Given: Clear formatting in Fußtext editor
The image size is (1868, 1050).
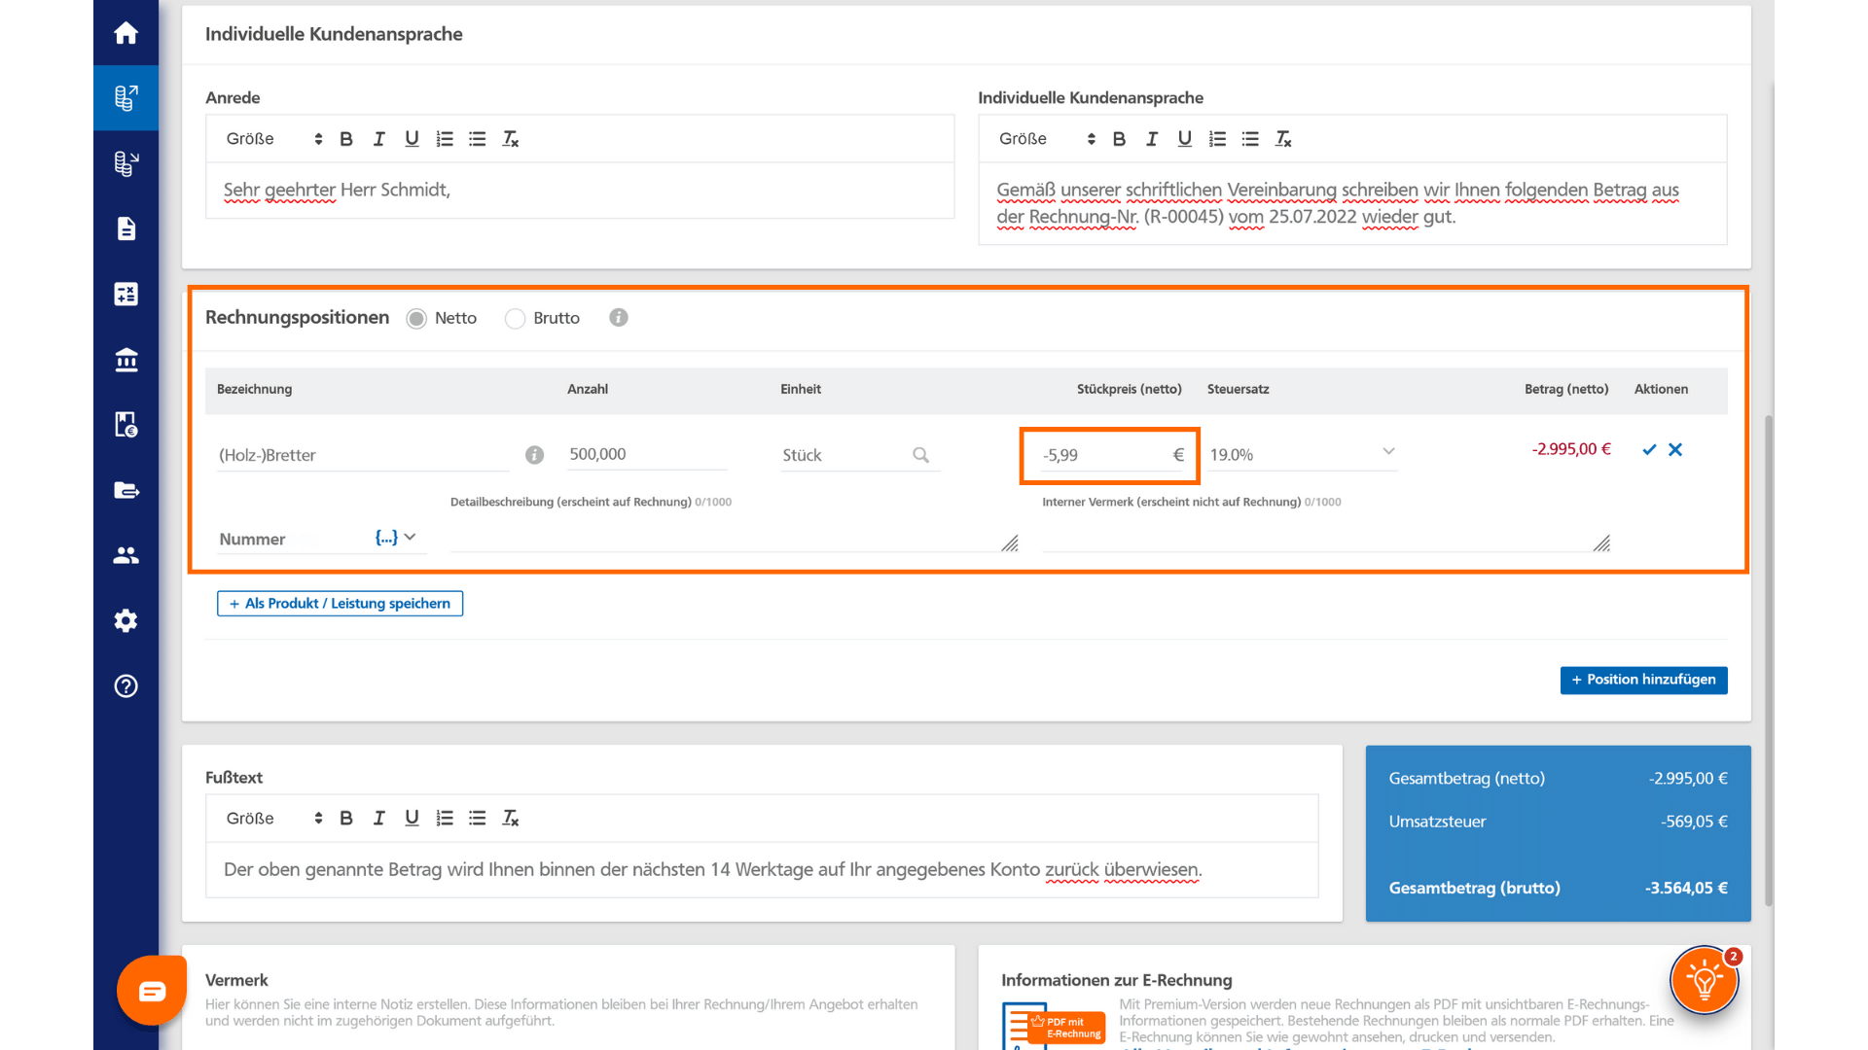Looking at the screenshot, I should (x=510, y=819).
